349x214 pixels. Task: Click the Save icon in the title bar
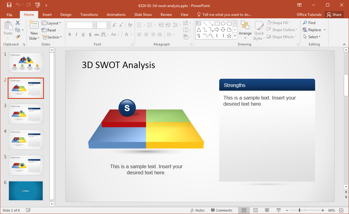click(9, 5)
